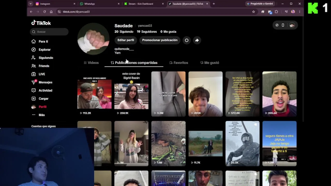Open the Friends section

[x=44, y=66]
